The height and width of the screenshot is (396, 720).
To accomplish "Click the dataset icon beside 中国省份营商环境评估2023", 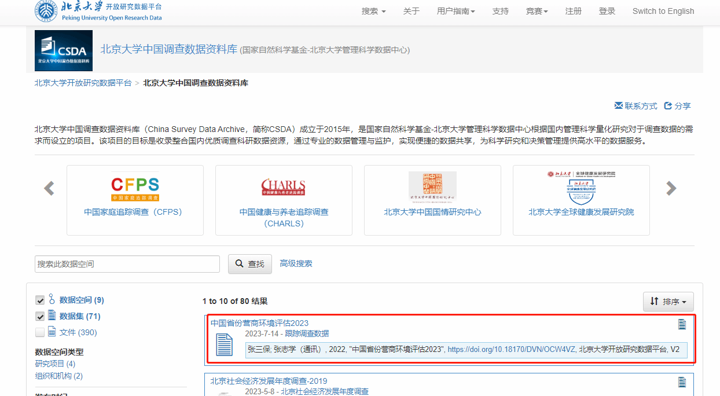I will pos(224,346).
